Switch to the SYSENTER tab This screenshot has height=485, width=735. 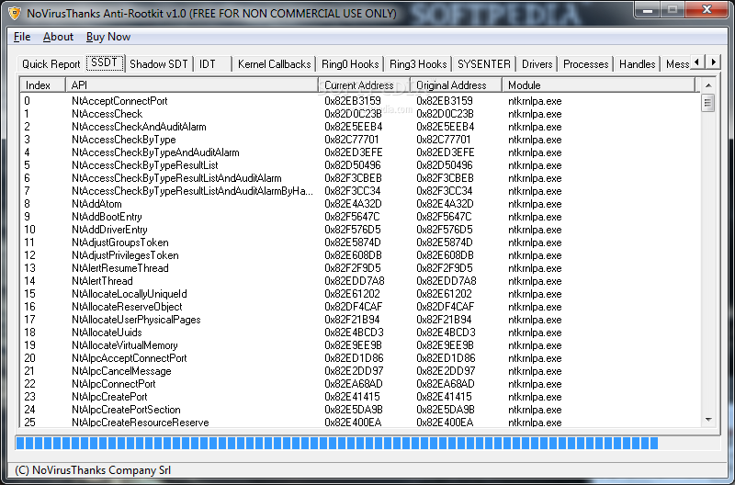point(484,64)
